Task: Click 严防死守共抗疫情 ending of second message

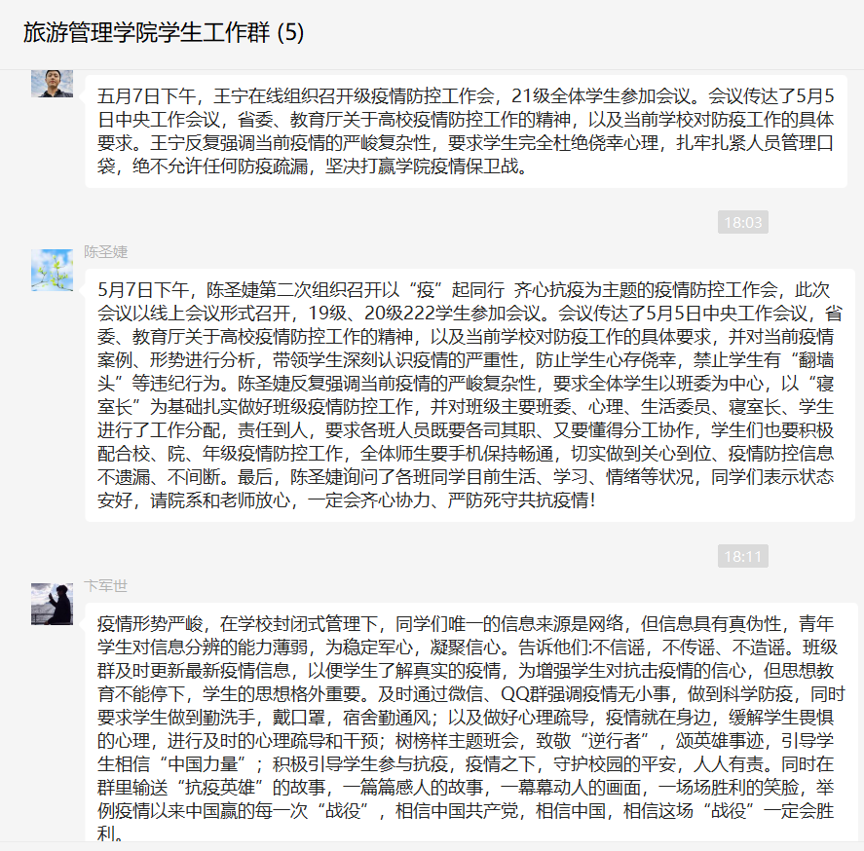Action: click(x=518, y=500)
